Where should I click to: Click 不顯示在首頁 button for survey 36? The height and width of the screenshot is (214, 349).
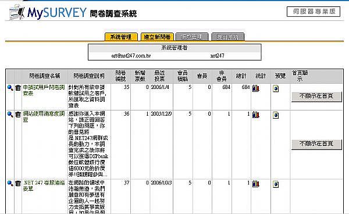click(x=316, y=144)
